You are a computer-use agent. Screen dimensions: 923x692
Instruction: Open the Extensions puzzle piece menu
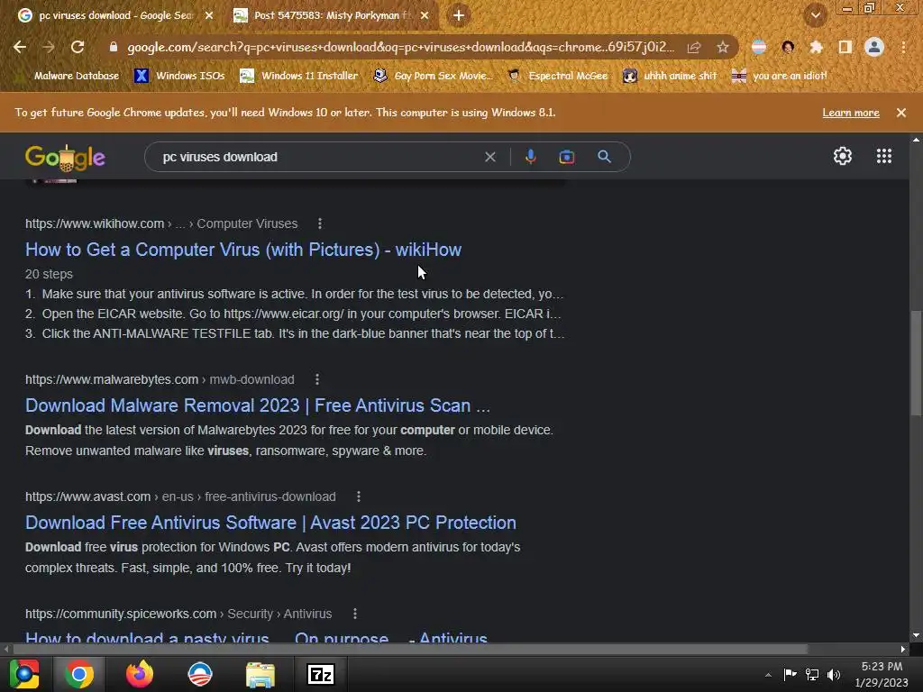click(817, 47)
